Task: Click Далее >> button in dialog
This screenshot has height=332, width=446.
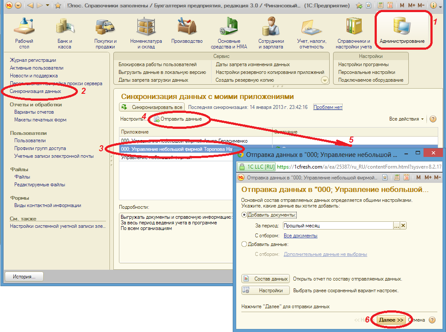Action: [391, 320]
